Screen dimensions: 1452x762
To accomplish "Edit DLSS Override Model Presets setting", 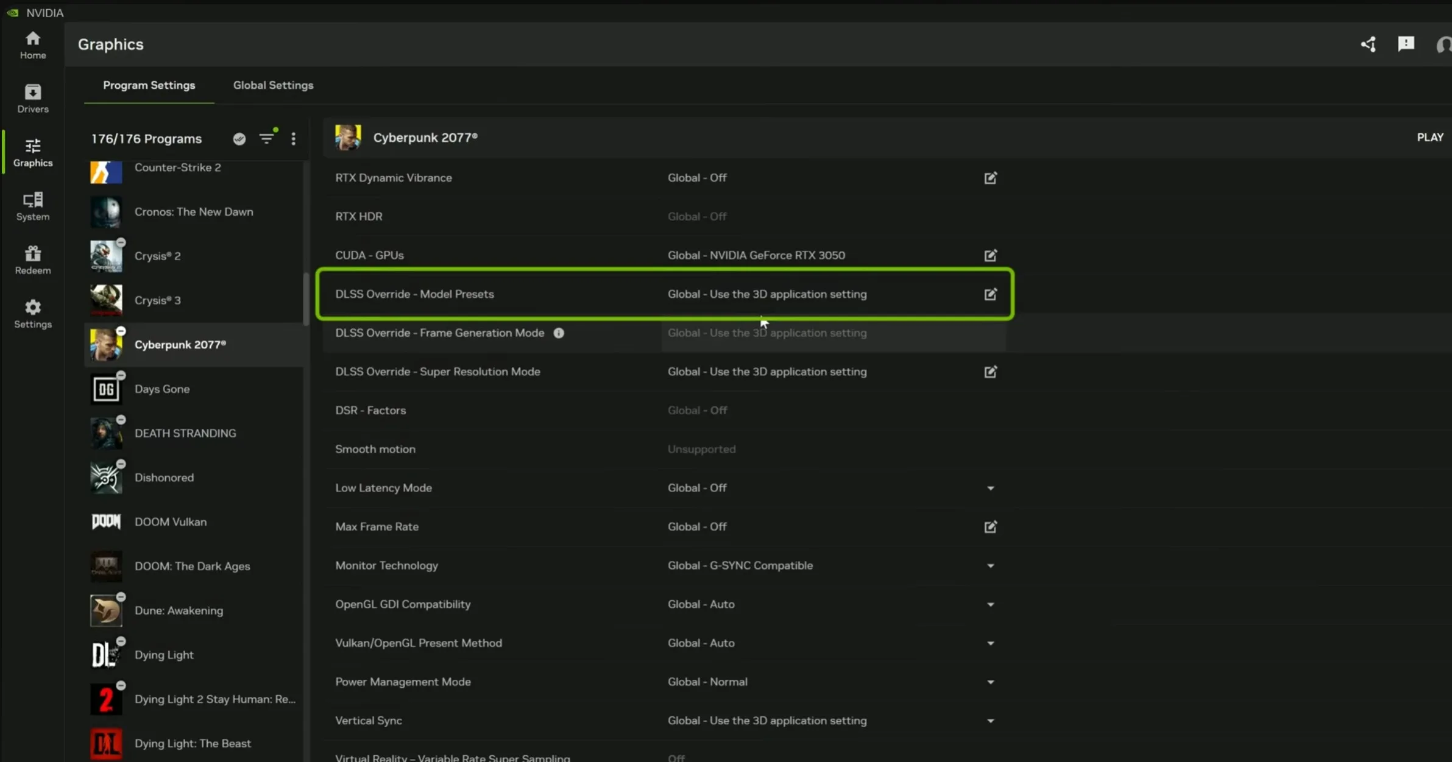I will pos(990,294).
